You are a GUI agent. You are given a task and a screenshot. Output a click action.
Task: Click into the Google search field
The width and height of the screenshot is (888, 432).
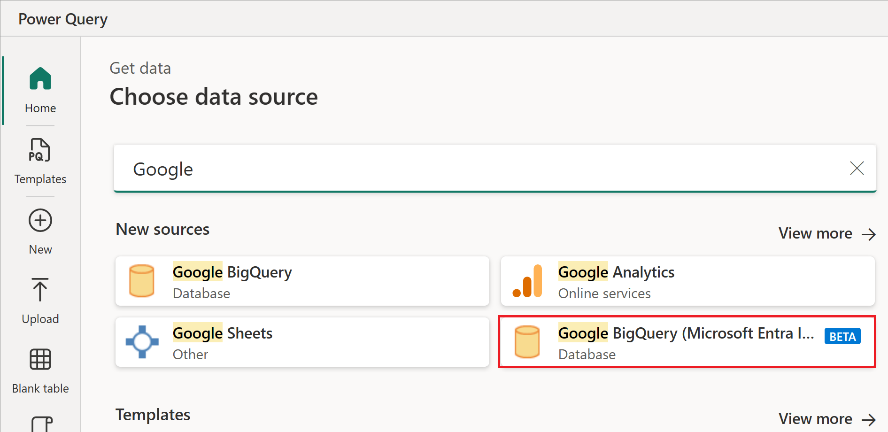pyautogui.click(x=495, y=169)
